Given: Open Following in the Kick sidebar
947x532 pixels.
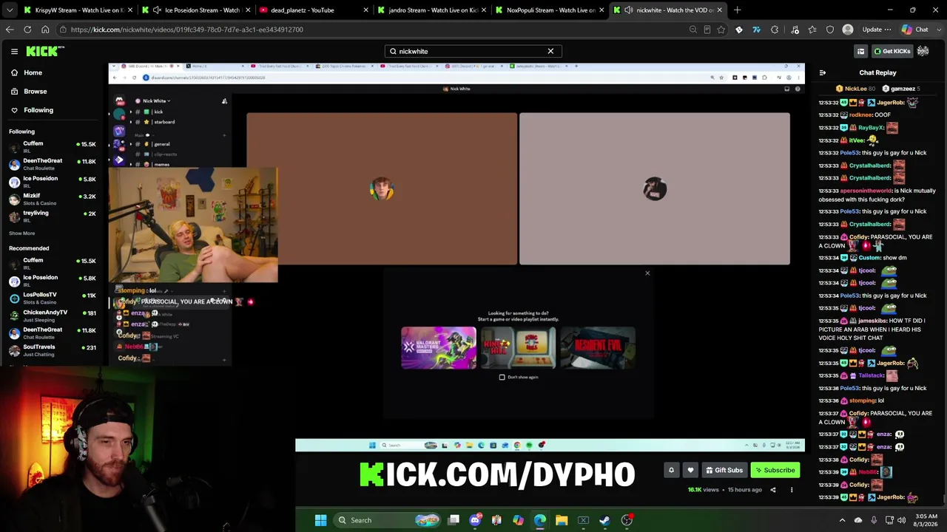Looking at the screenshot, I should coord(53,110).
